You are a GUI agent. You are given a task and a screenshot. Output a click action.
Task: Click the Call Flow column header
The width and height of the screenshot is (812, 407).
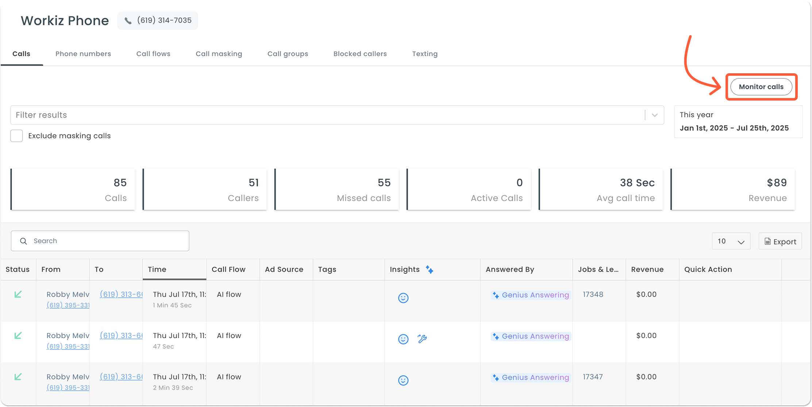[x=233, y=270]
